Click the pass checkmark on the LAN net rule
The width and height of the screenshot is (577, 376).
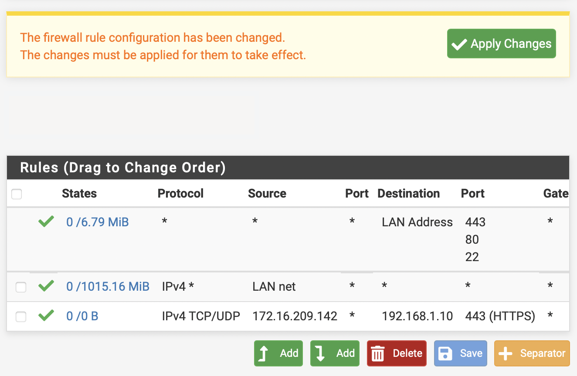coord(46,286)
